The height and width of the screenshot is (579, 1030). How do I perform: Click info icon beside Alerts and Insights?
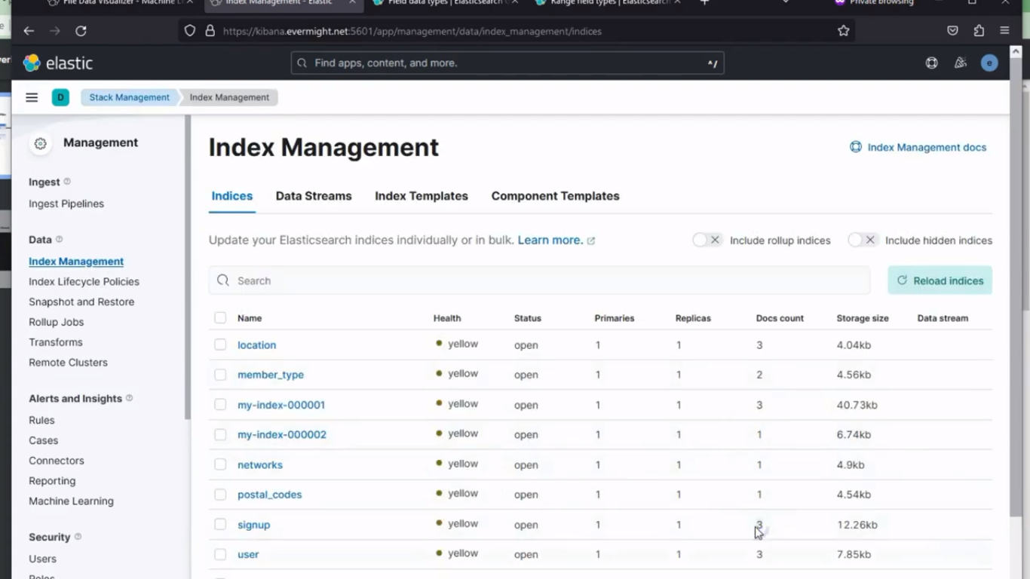coord(129,398)
